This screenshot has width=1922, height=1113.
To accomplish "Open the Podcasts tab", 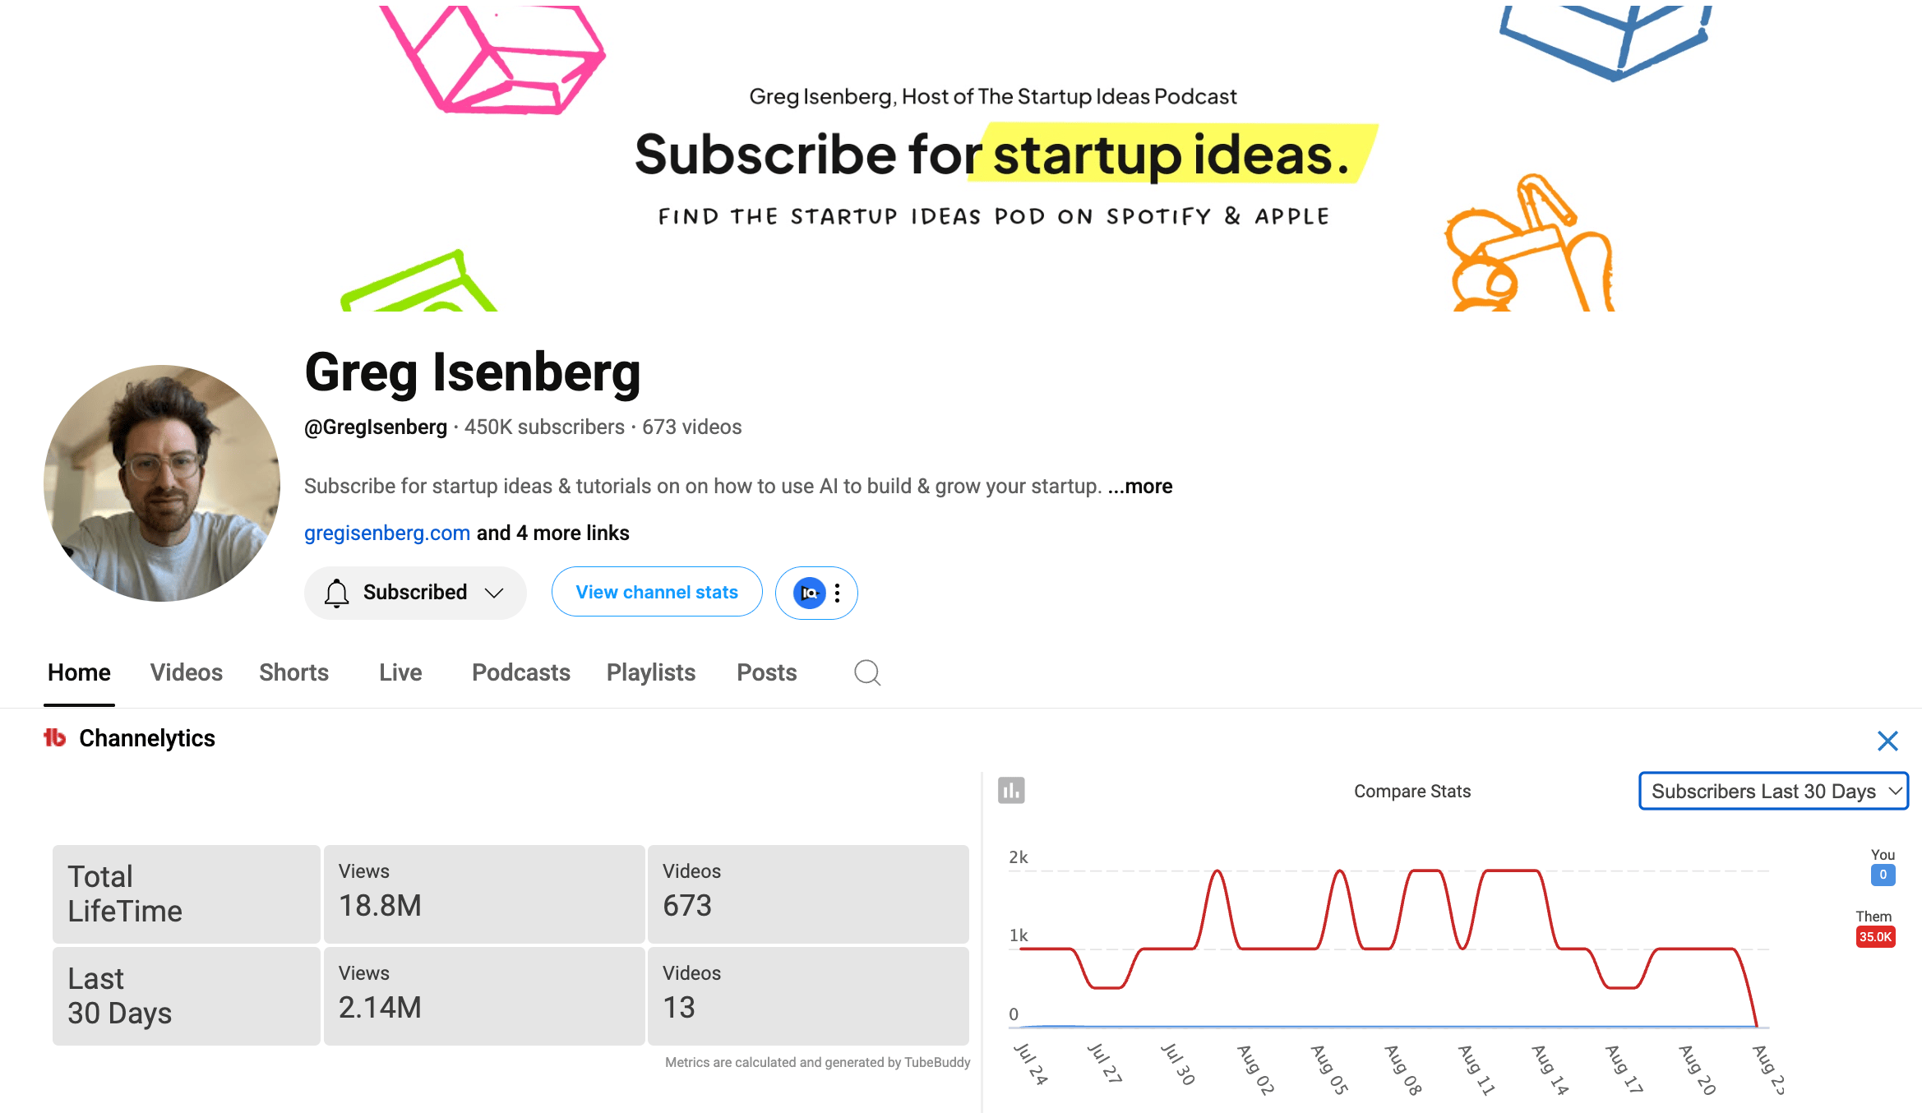I will tap(521, 672).
